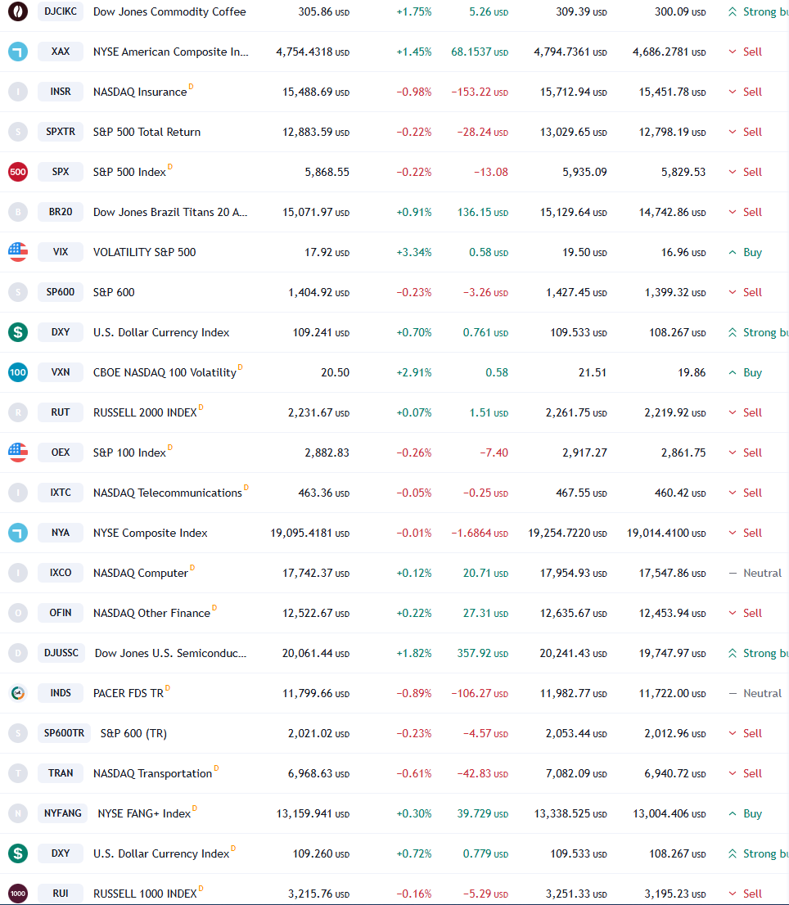The image size is (789, 905).
Task: Click the INSR NASDAQ Insurance round icon
Action: point(18,92)
